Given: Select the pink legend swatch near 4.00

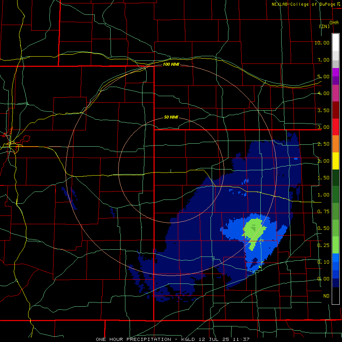Looking at the screenshot, I should pyautogui.click(x=336, y=93).
